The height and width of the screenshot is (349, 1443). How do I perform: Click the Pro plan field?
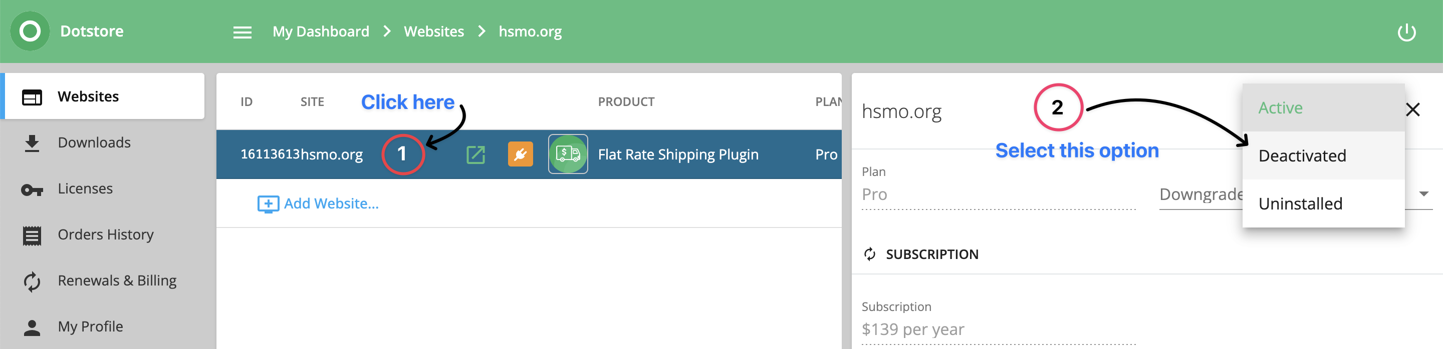998,194
